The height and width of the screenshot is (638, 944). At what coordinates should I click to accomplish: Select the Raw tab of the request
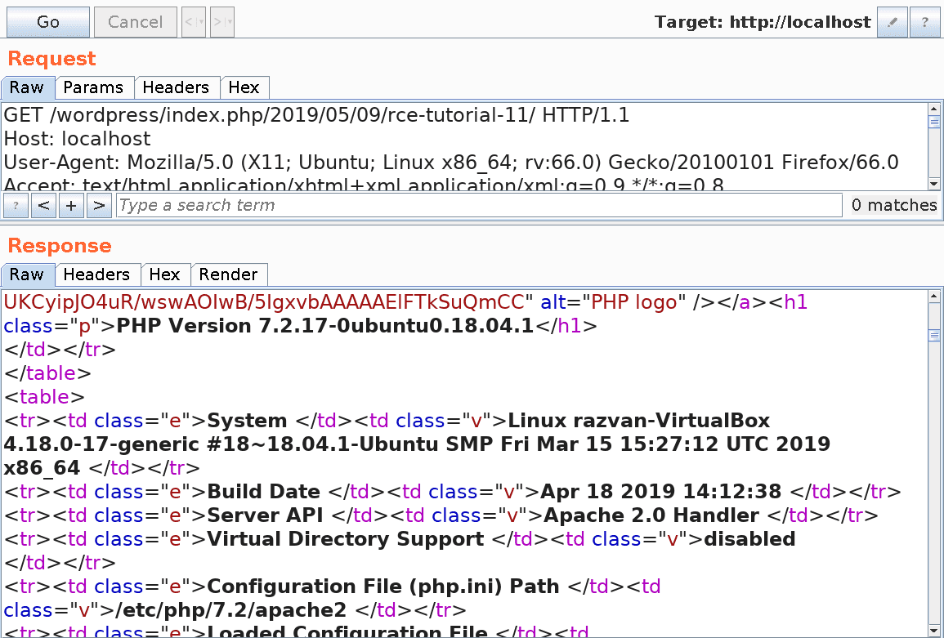pyautogui.click(x=28, y=87)
